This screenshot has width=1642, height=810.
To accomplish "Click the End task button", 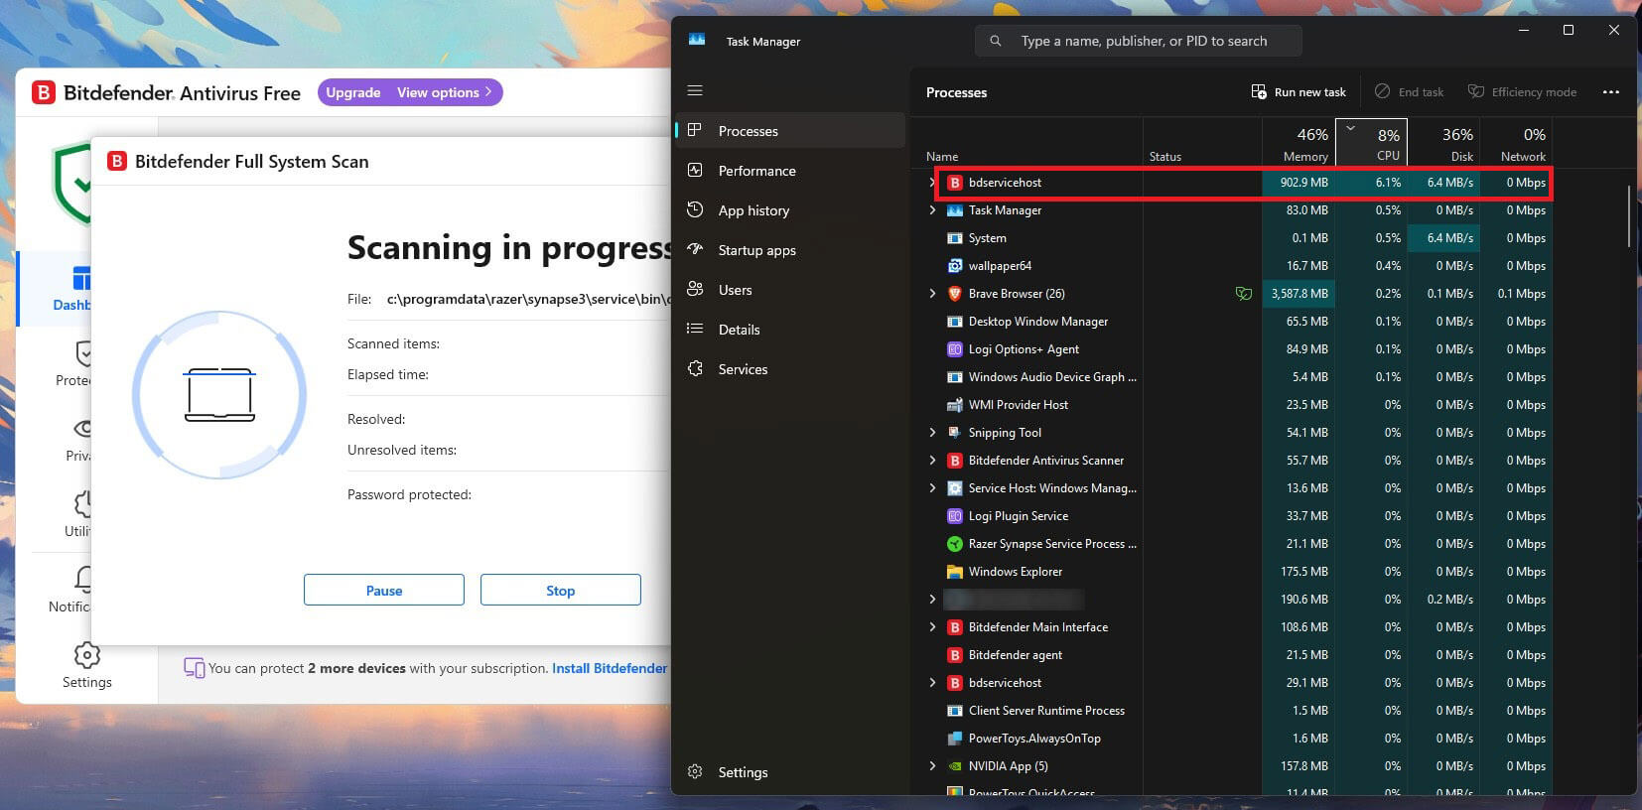I will (1410, 92).
